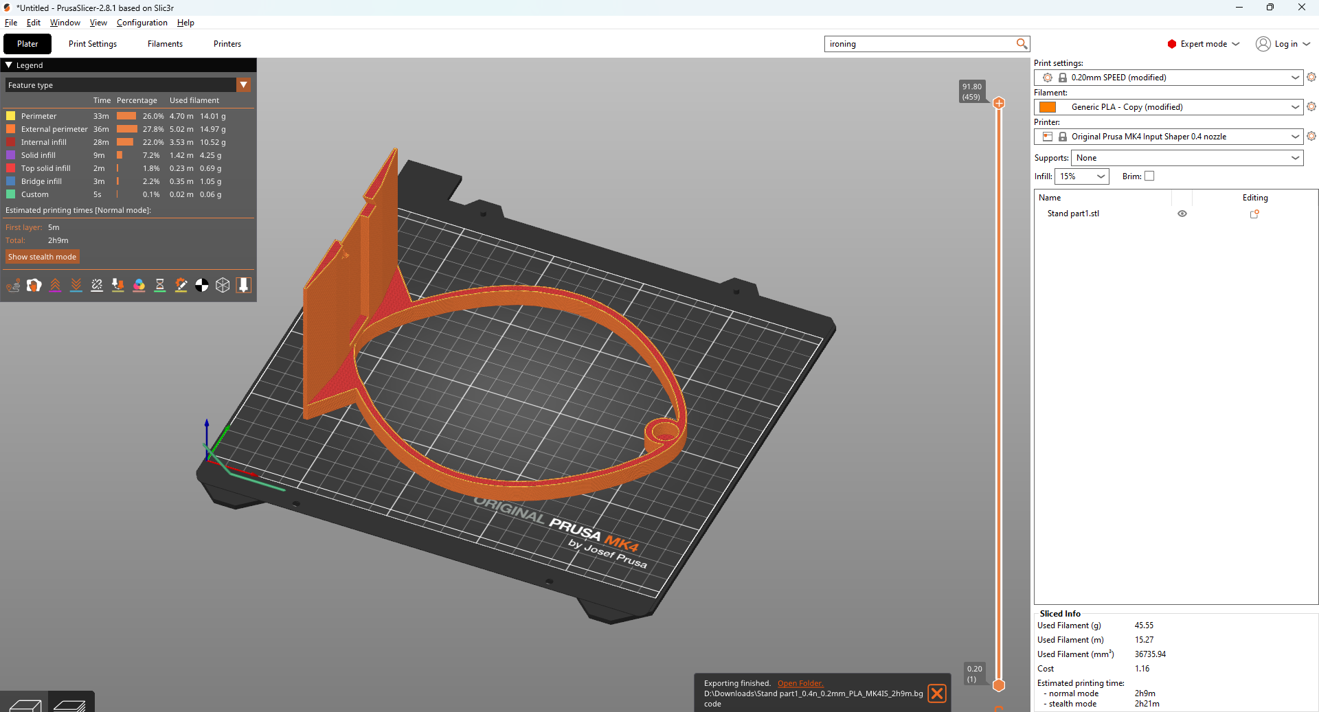The width and height of the screenshot is (1319, 712).
Task: Toggle Seams visibility icon
Action: pos(97,285)
